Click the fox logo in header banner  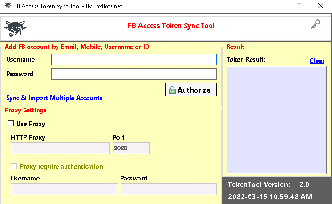(x=15, y=28)
